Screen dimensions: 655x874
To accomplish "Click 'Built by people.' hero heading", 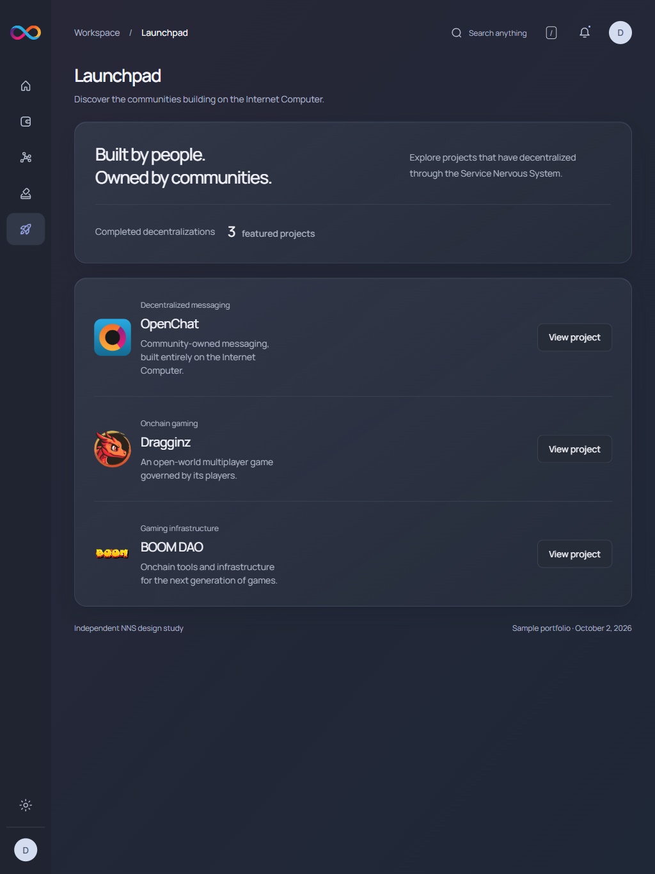I will 150,155.
